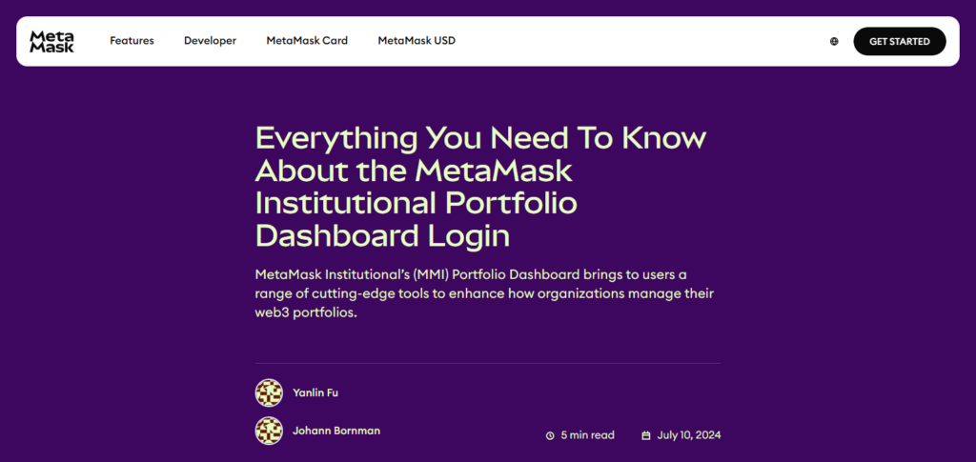Open author Yanlin Fu's name link

315,393
